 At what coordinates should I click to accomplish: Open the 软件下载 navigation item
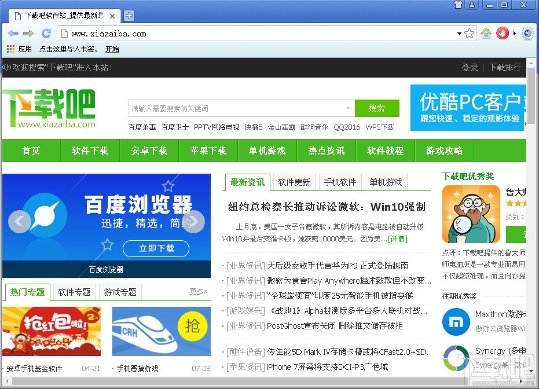click(90, 151)
